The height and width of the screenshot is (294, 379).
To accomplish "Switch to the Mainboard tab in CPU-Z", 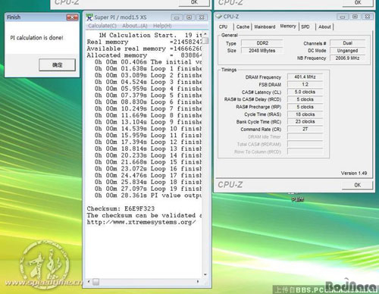I will [x=265, y=27].
